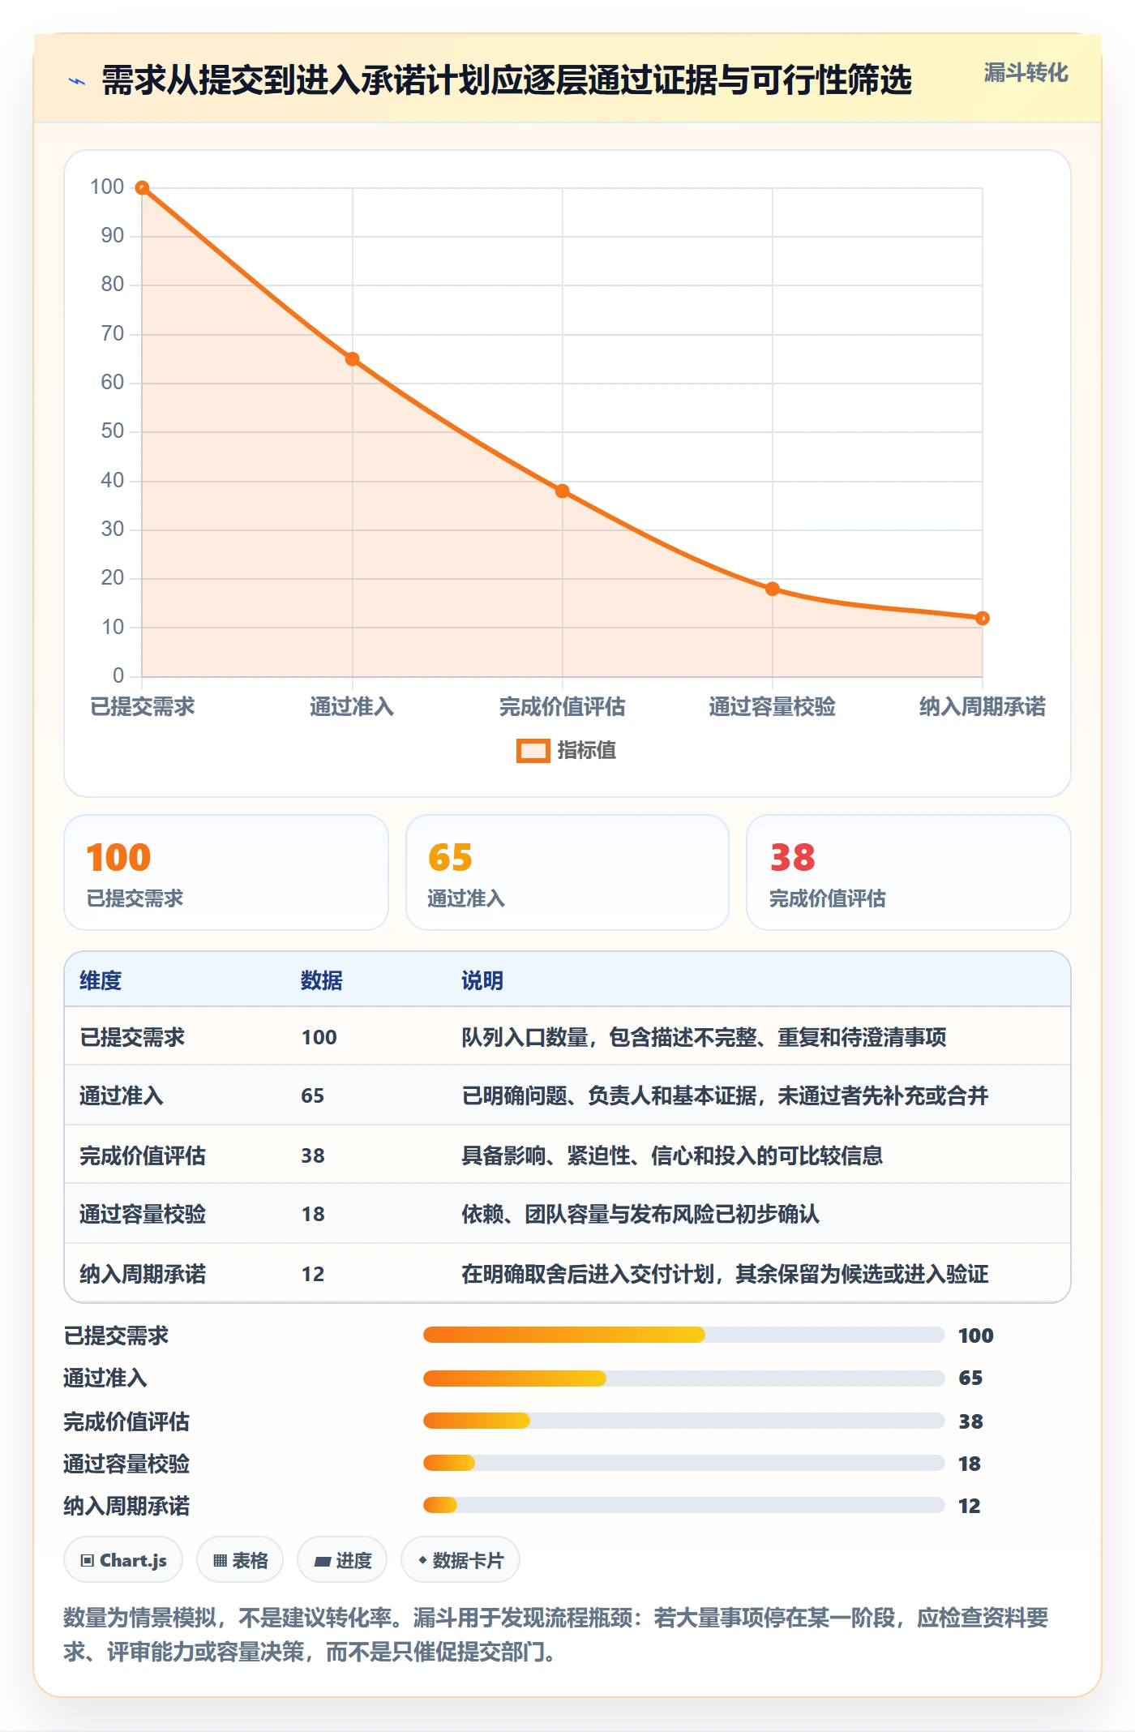1135x1732 pixels.
Task: Select the table description beginning 已明确问题、负责人
Action: [x=725, y=1095]
